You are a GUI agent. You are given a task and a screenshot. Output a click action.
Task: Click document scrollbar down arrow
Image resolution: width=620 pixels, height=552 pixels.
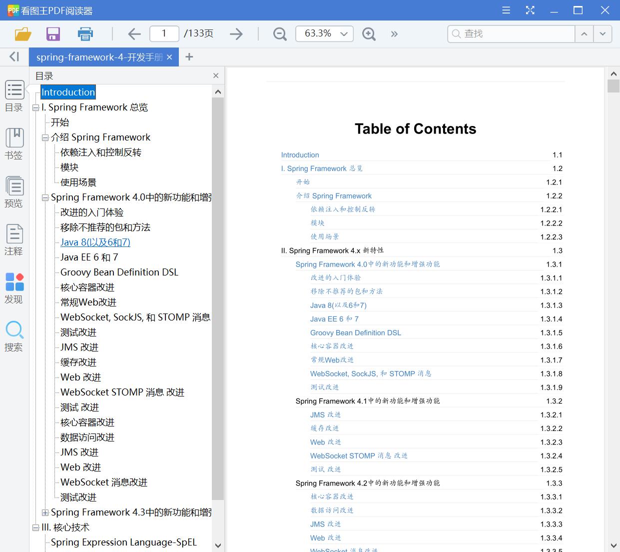tap(614, 545)
